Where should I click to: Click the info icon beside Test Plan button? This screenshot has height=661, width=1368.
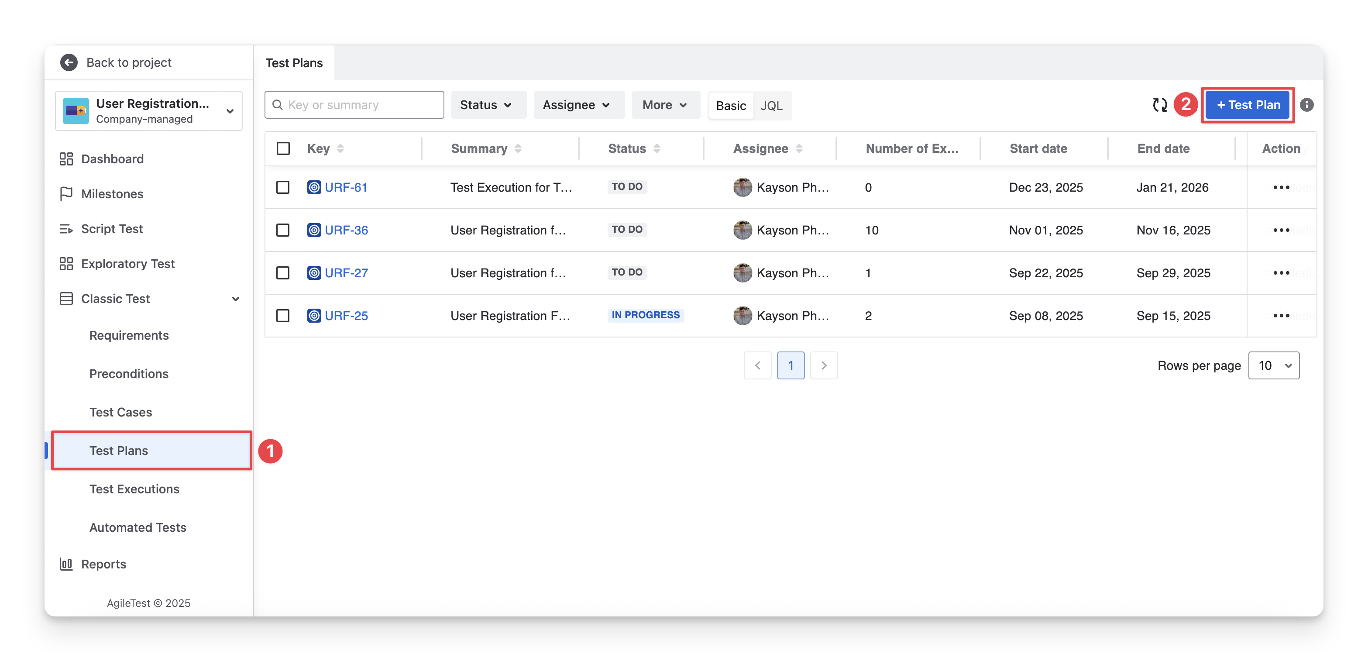[1306, 105]
